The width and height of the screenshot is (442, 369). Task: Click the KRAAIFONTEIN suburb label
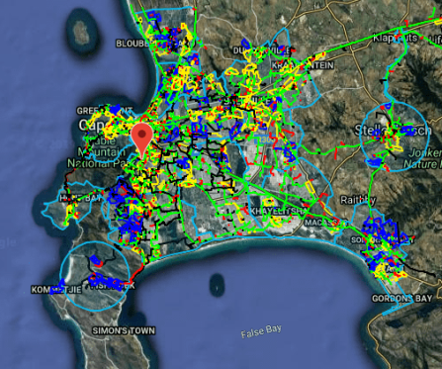(x=303, y=65)
